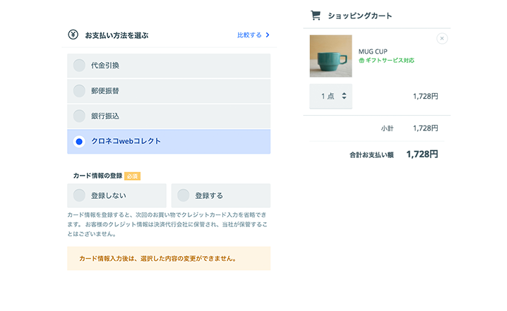The height and width of the screenshot is (311, 507).
Task: Click the green gift icon under MUG CUP
Action: 362,61
